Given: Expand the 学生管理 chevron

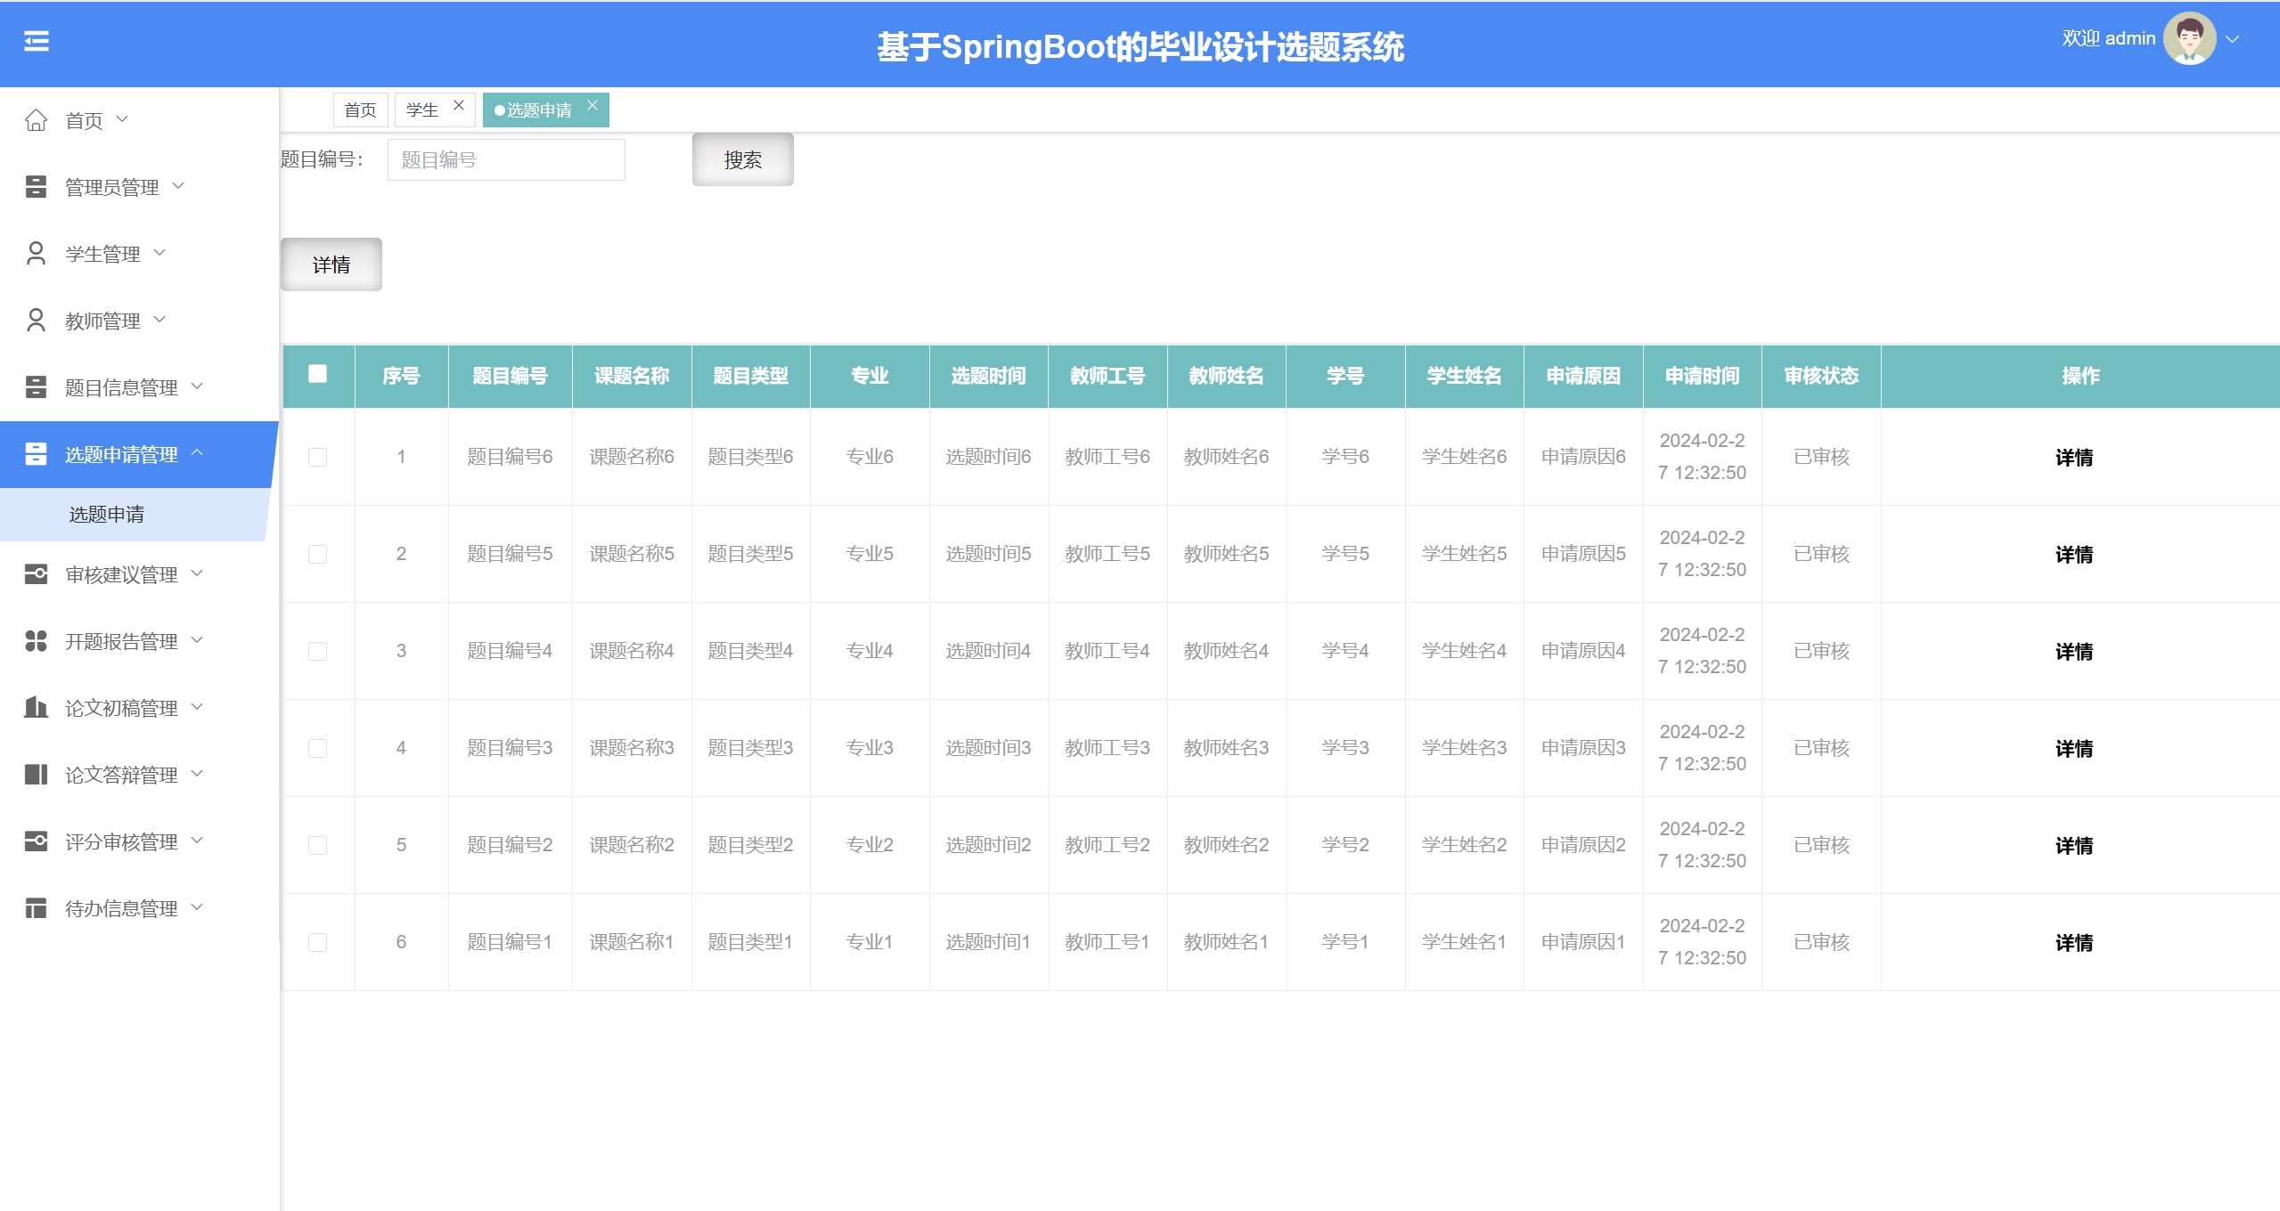Looking at the screenshot, I should [160, 253].
